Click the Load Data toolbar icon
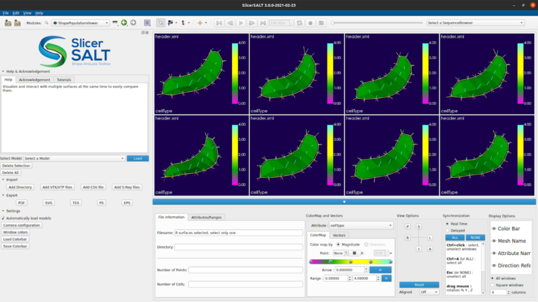 point(7,23)
